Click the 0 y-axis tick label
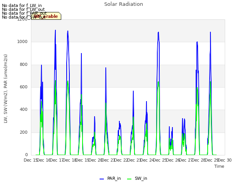This screenshot has width=248, height=186. 26,155
